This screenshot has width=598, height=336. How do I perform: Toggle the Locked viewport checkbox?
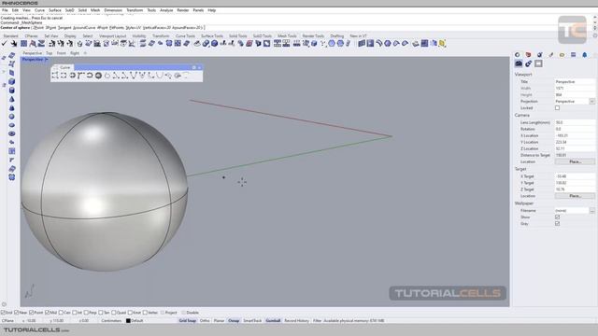tap(557, 108)
